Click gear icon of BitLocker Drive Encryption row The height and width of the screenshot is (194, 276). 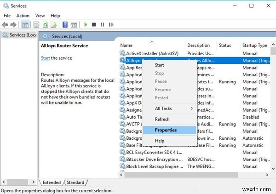122,159
